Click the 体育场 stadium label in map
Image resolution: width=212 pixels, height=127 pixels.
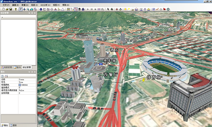tap(154, 77)
